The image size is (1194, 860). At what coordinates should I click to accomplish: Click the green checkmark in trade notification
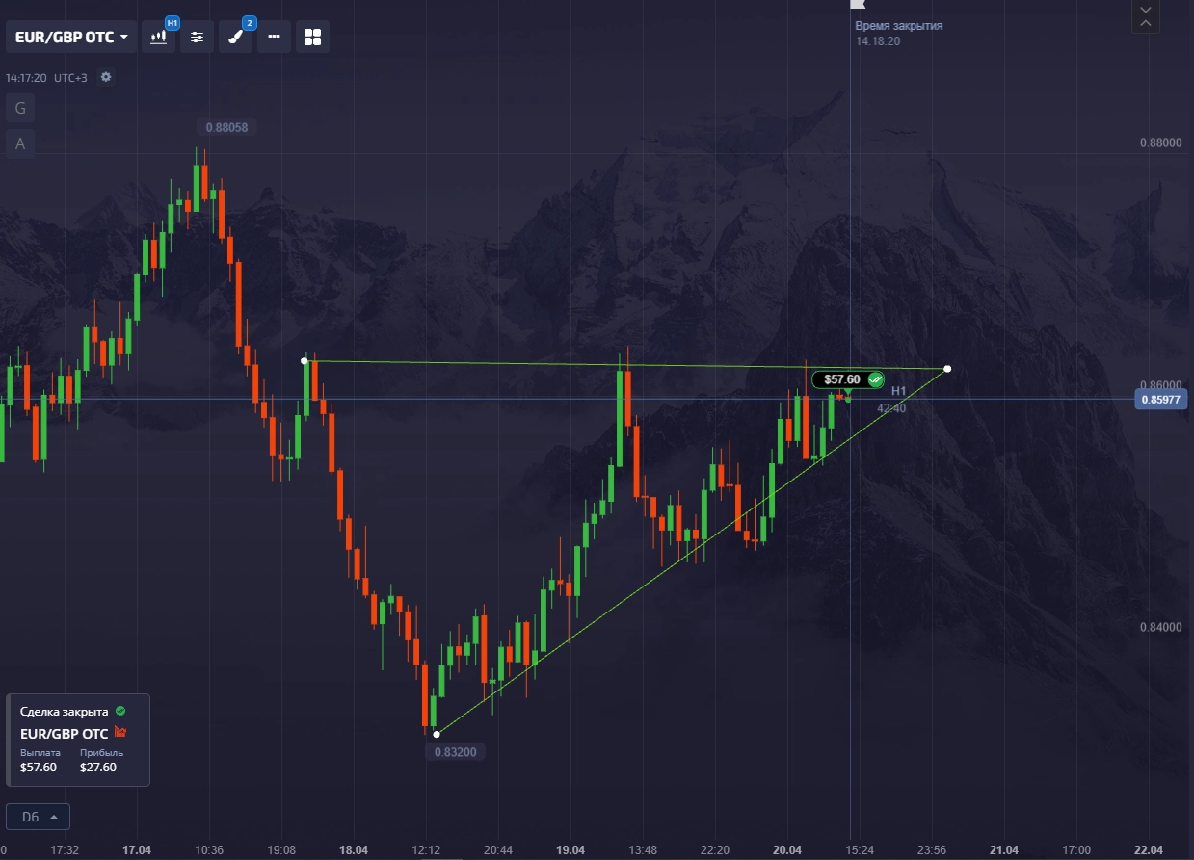120,711
